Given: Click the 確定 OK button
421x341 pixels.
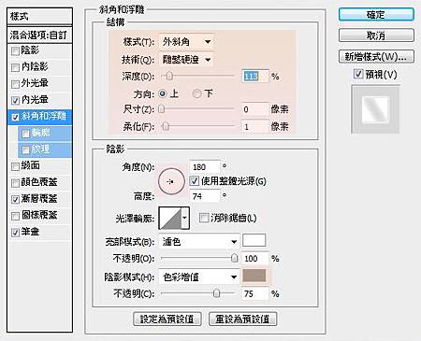Looking at the screenshot, I should 376,15.
